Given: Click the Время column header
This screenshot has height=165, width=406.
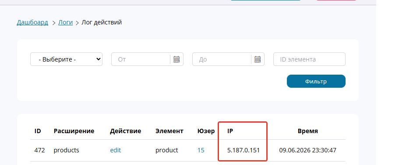Looking at the screenshot, I should pos(307,131).
